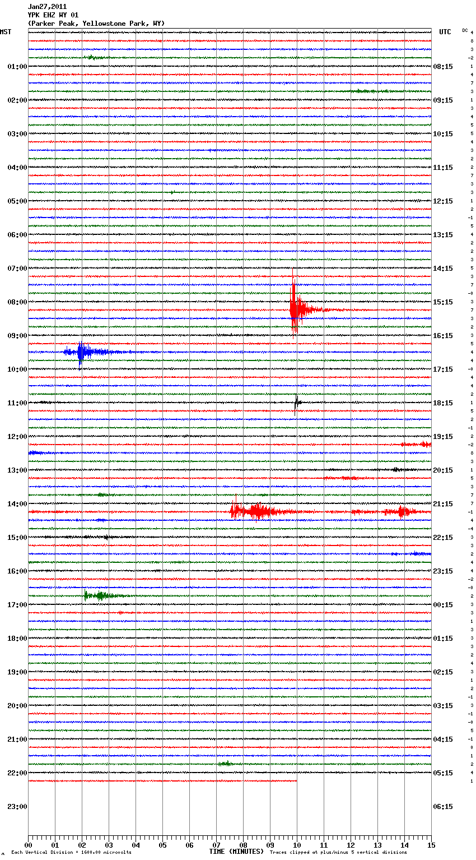Click minute tick label 00 on axis
This screenshot has width=476, height=860.
click(28, 845)
